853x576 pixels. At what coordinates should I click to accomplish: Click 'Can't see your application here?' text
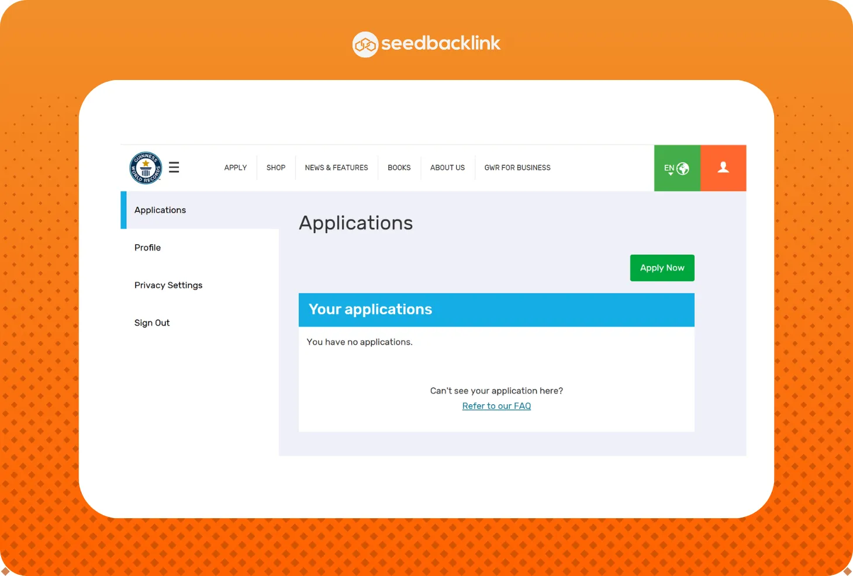(496, 391)
